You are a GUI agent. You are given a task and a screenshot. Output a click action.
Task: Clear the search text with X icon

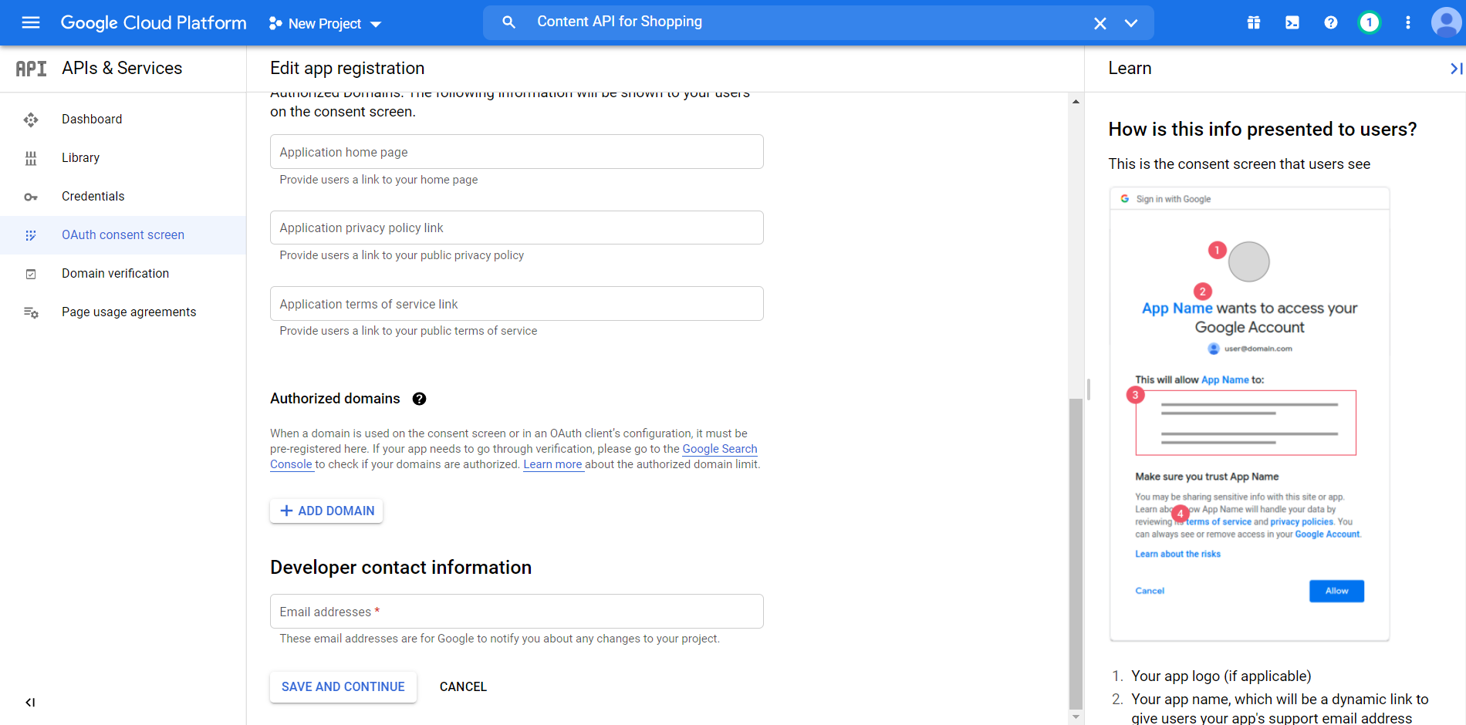click(x=1100, y=23)
